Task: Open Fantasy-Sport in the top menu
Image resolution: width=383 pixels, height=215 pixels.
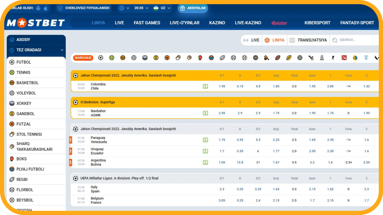Action: click(357, 23)
